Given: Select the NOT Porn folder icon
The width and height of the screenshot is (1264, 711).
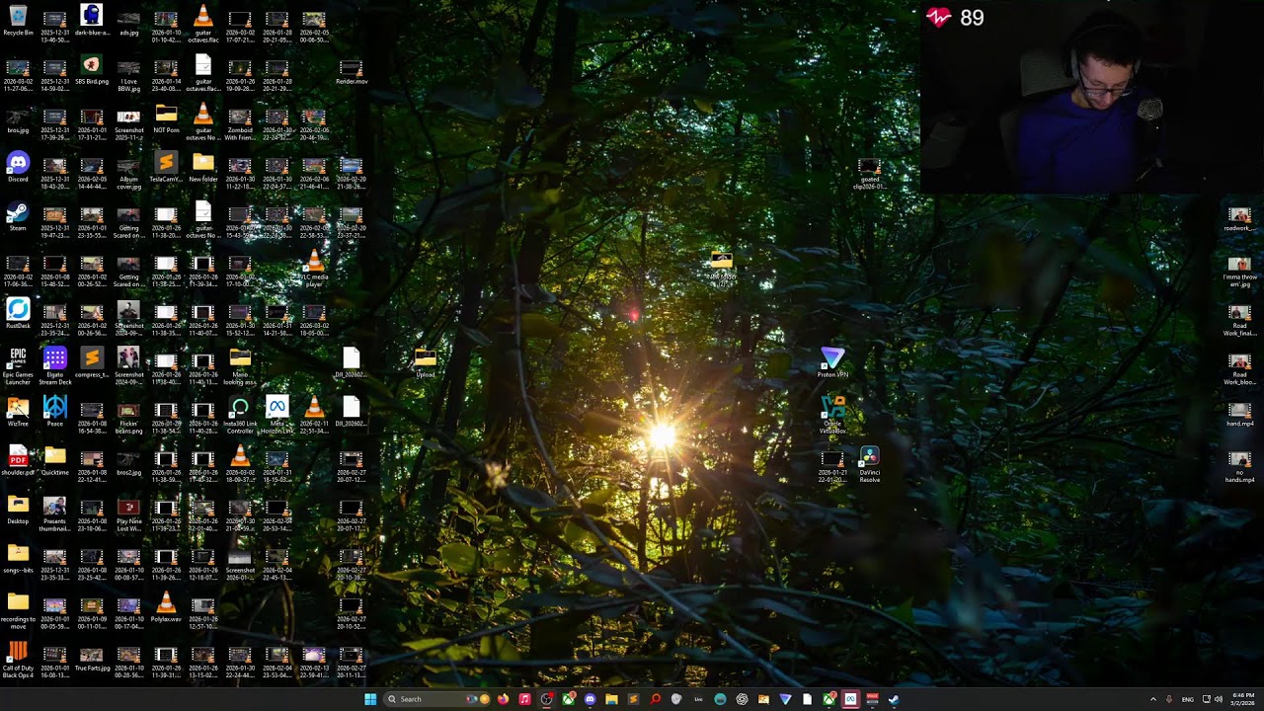Looking at the screenshot, I should [166, 118].
